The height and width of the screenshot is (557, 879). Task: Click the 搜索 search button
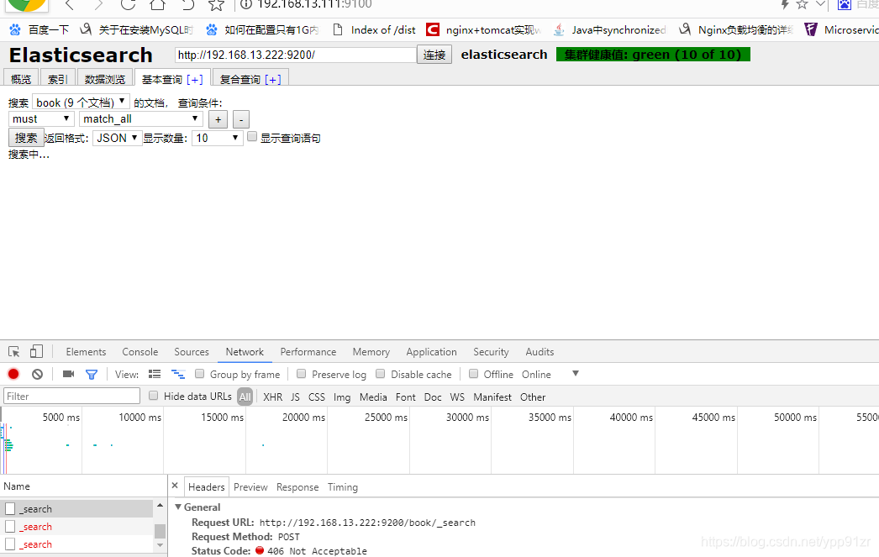point(26,138)
